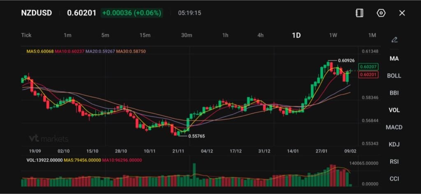421x194 pixels.
Task: Select the pencil drawing tool
Action: (x=394, y=40)
